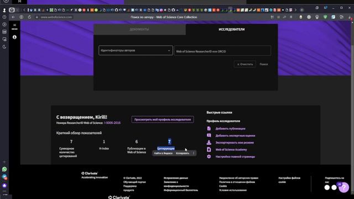This screenshot has height=199, width=354.
Task: Open the player icon in browser sidebar
Action: [4, 24]
